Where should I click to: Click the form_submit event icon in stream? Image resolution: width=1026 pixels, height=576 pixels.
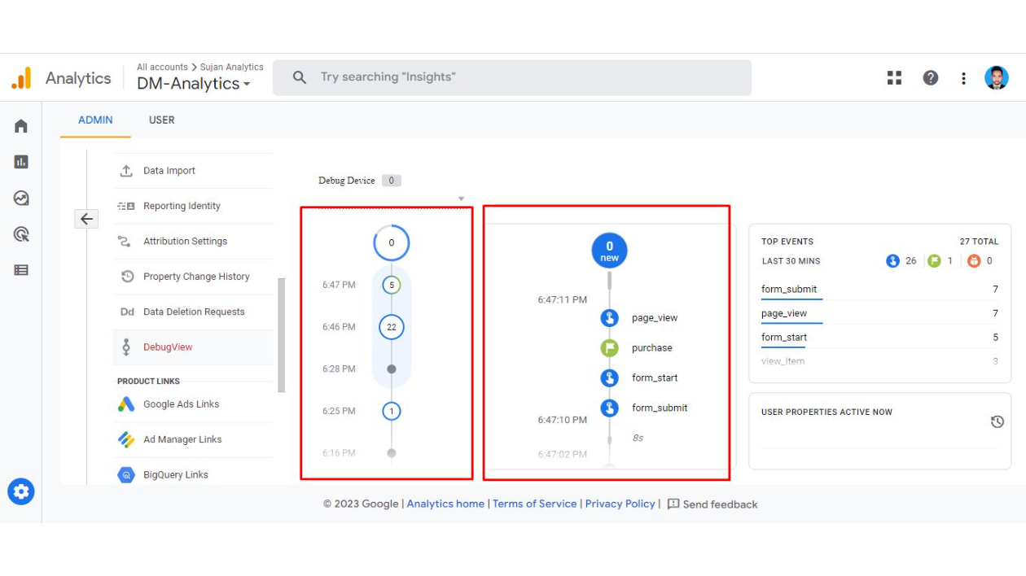(x=609, y=408)
